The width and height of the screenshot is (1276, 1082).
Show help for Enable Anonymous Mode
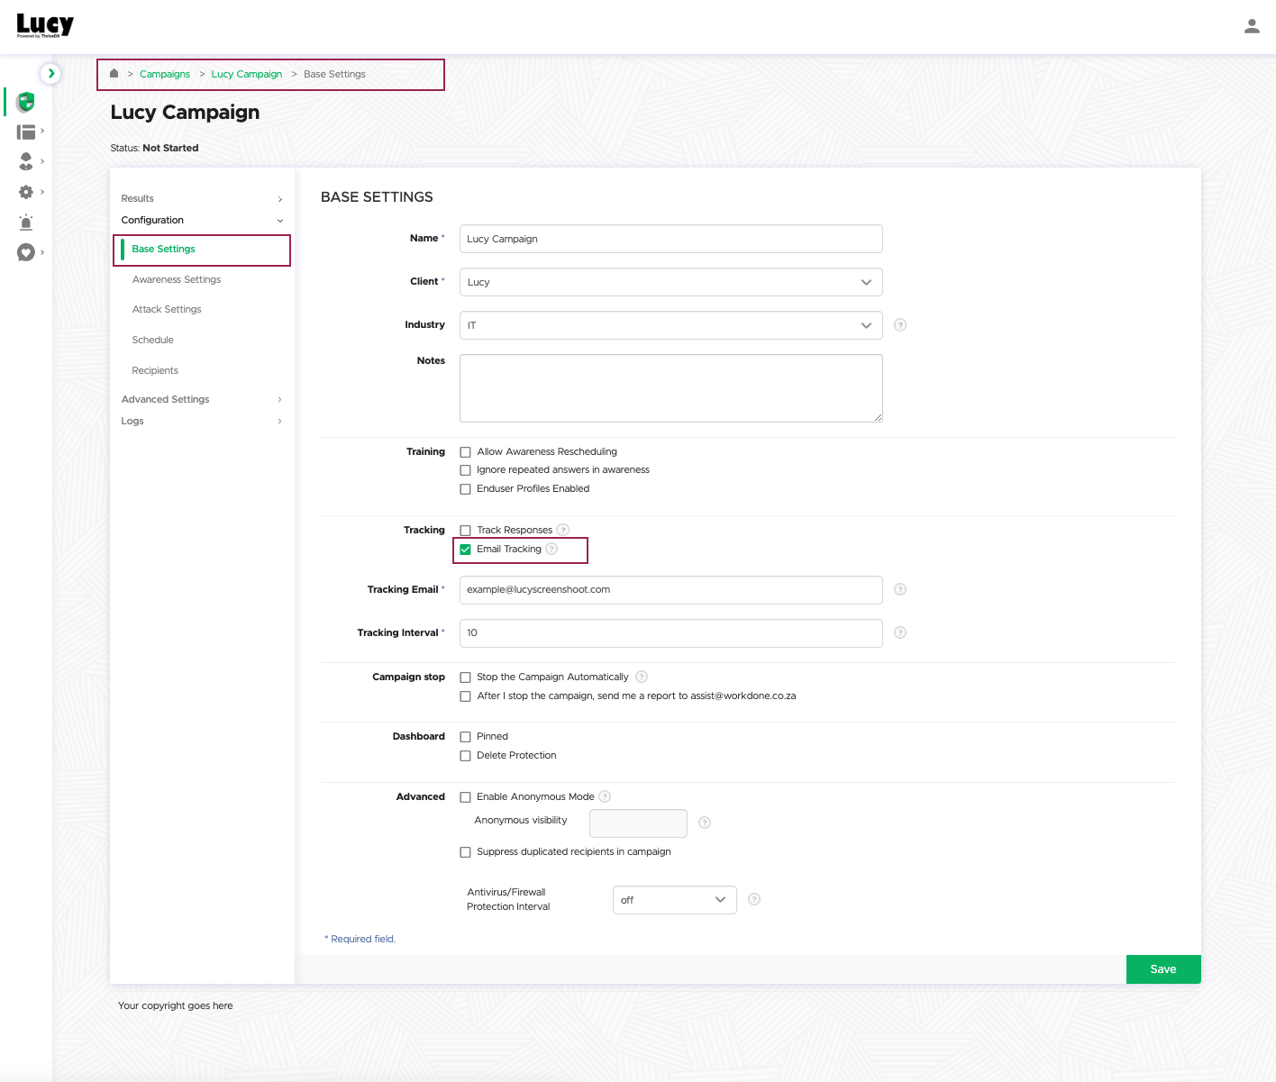pyautogui.click(x=605, y=796)
